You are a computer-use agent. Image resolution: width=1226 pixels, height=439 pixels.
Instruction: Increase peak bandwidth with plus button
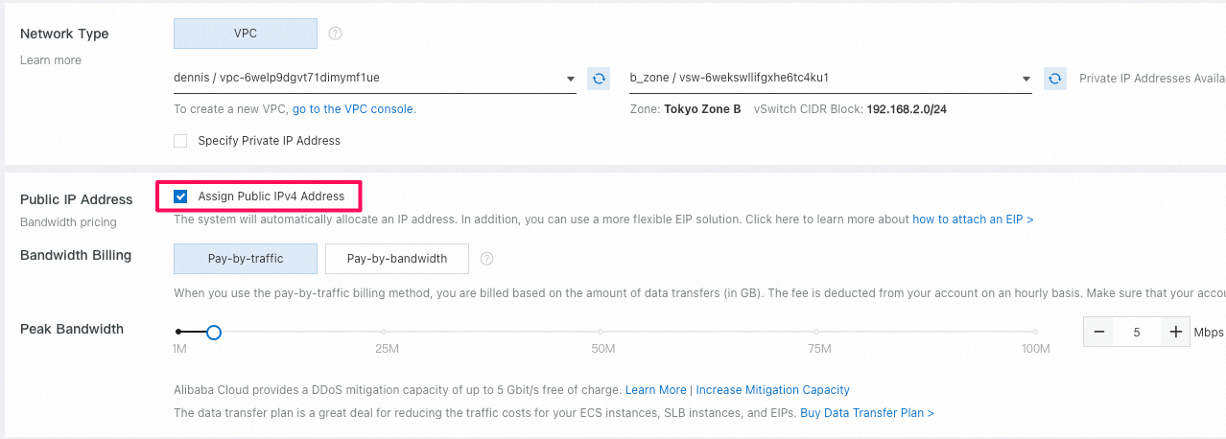click(1175, 333)
